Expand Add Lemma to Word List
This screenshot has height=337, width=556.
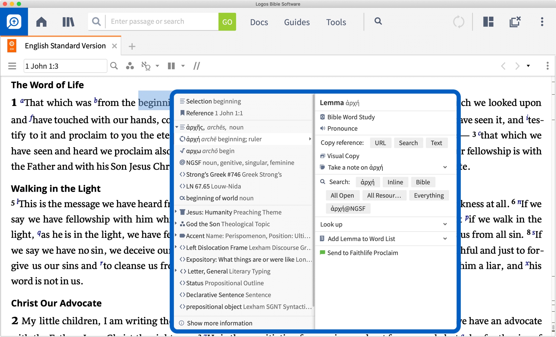[x=445, y=239]
